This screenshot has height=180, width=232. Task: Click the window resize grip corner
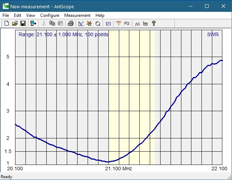(x=229, y=177)
